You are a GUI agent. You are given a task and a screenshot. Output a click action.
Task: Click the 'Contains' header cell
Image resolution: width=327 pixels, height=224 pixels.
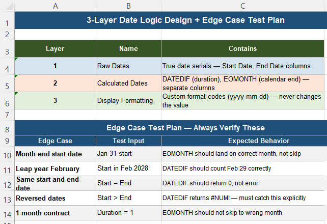243,48
